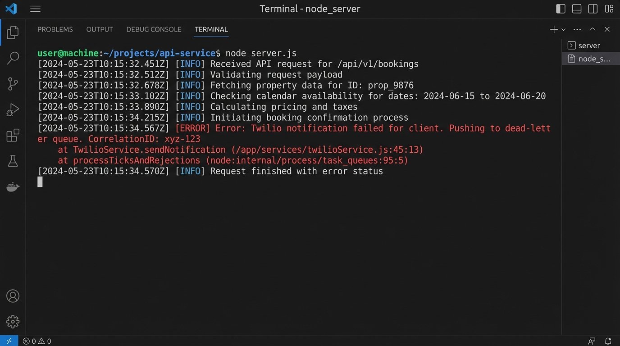The width and height of the screenshot is (620, 346).
Task: Toggle the panel visibility
Action: tap(576, 9)
